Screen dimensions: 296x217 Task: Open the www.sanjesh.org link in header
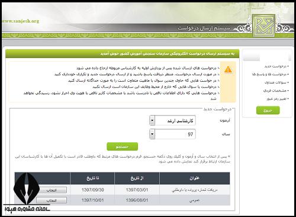click(20, 21)
